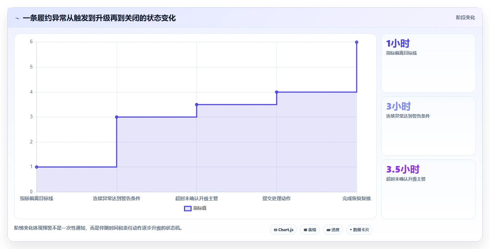
Task: Click x-axis label 连续异常达到警告条件
Action: 117,198
